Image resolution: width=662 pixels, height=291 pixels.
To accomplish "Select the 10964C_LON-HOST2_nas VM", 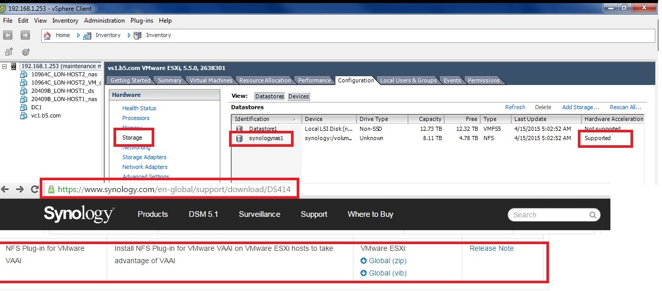I will pyautogui.click(x=64, y=75).
